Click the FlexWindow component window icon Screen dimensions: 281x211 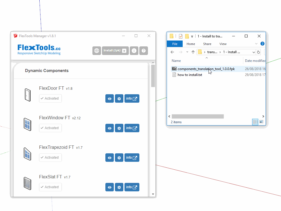(x=28, y=124)
